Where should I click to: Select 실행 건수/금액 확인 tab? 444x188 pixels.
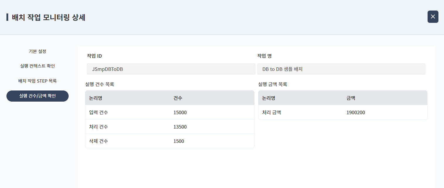[x=38, y=96]
